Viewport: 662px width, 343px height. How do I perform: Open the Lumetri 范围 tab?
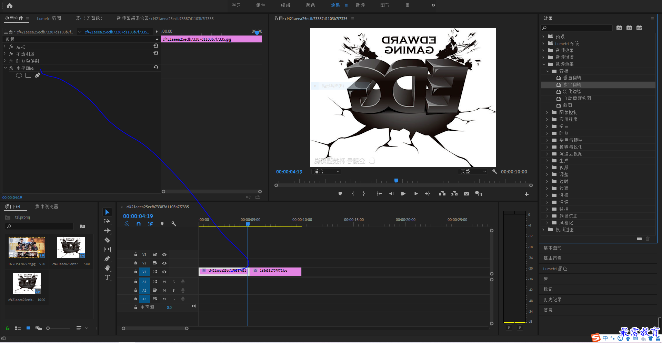point(49,18)
